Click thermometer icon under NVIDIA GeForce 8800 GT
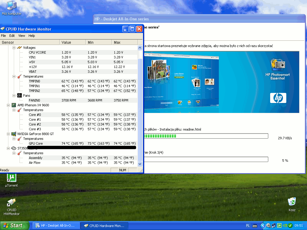 tap(19, 139)
